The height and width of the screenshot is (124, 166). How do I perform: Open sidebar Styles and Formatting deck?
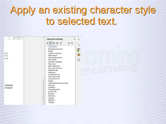click(x=79, y=50)
